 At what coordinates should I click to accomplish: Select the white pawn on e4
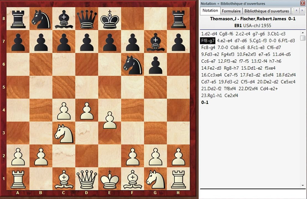tap(110, 120)
